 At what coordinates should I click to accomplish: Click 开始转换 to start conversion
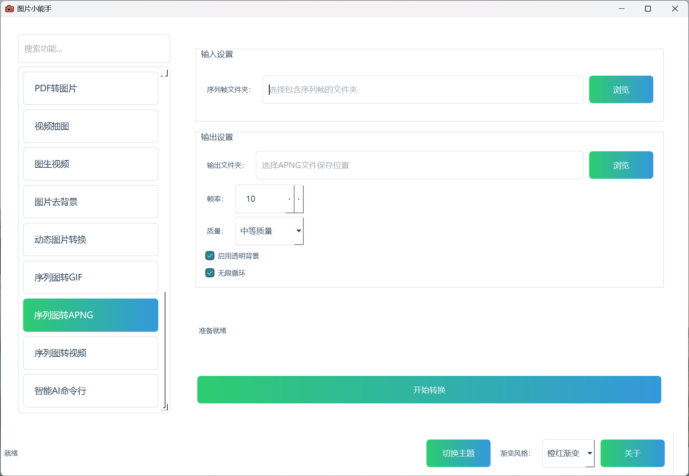coord(429,390)
